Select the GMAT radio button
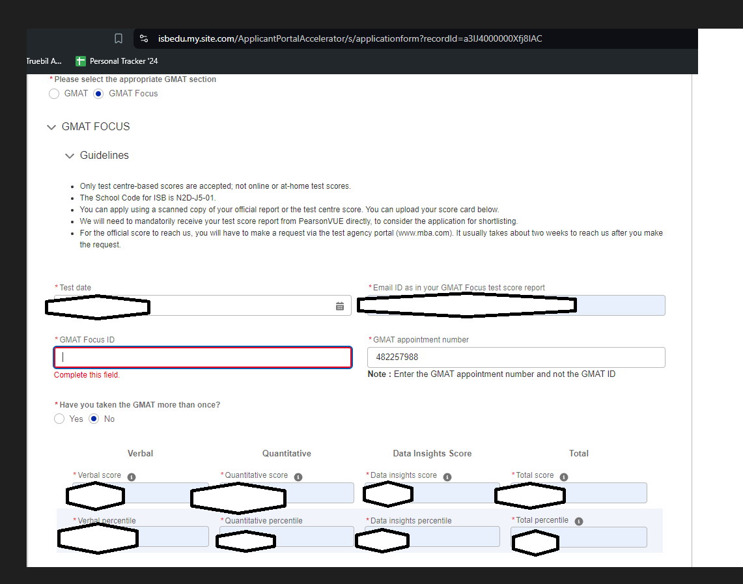The image size is (743, 584). coord(54,94)
